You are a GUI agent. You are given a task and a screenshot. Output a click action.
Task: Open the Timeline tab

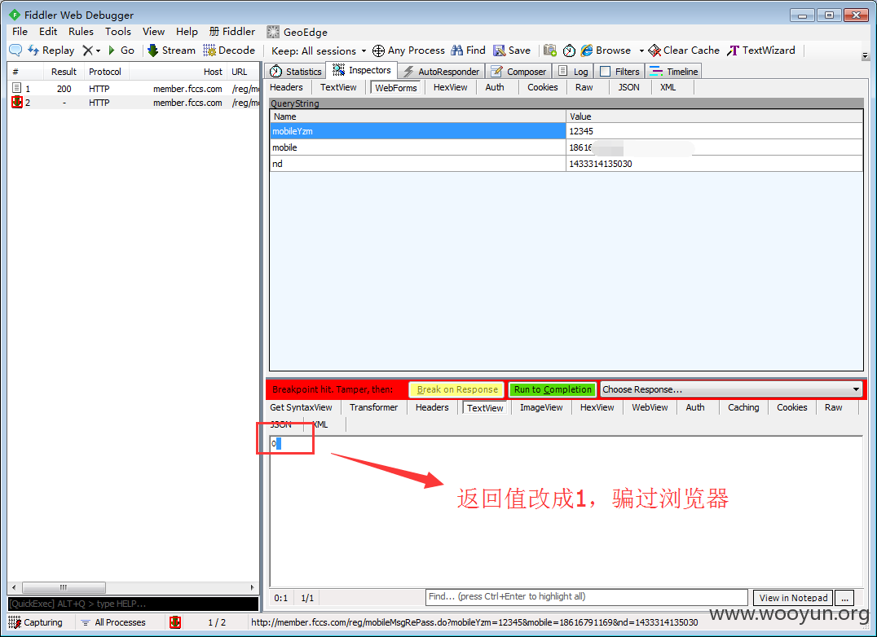click(x=673, y=72)
